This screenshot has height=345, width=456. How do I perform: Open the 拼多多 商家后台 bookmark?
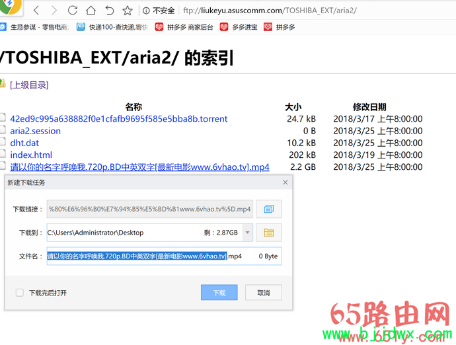pos(184,27)
